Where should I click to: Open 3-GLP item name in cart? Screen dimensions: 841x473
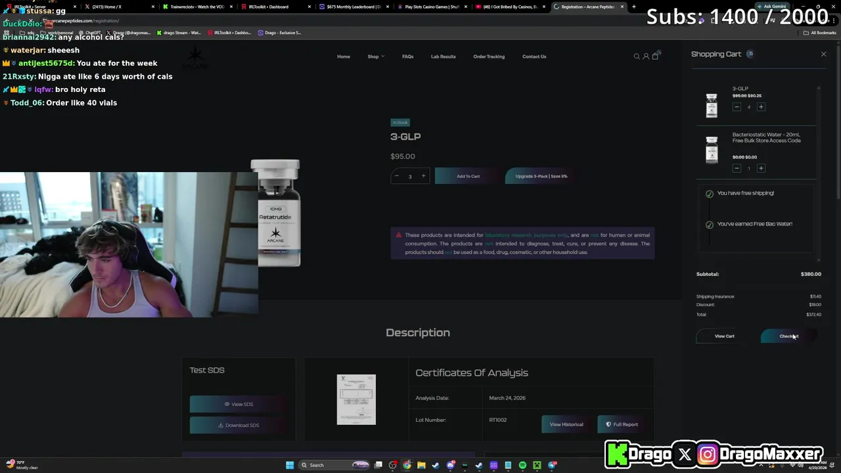(x=740, y=89)
